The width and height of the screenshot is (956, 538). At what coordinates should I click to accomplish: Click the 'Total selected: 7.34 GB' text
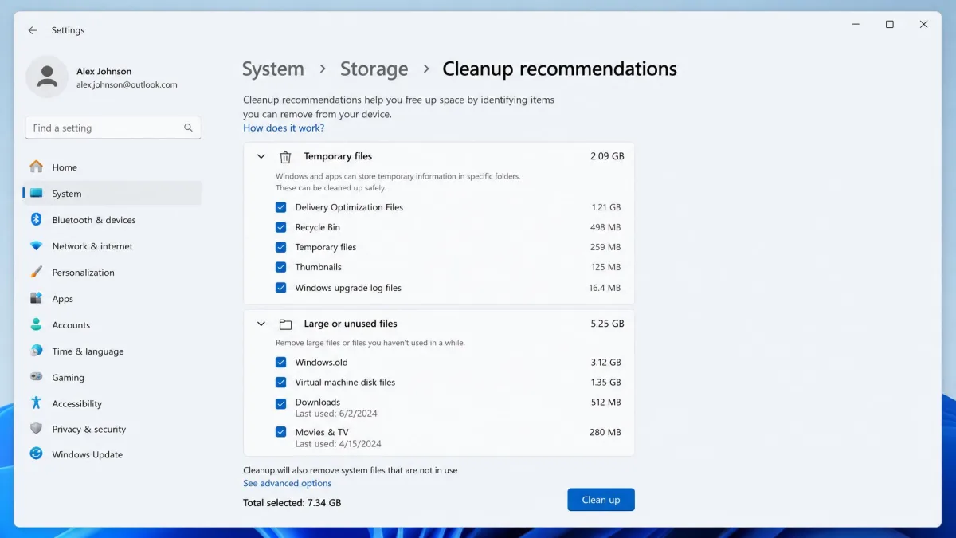tap(292, 503)
